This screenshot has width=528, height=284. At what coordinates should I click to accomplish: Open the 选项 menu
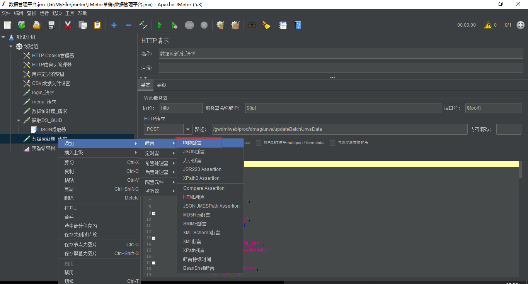coord(57,13)
